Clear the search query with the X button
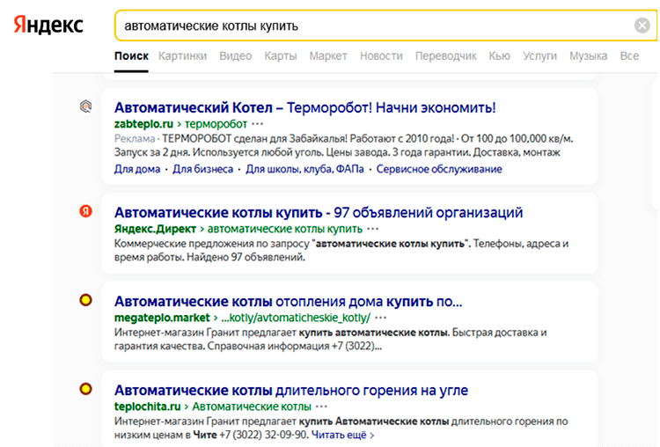The width and height of the screenshot is (660, 447). click(642, 26)
